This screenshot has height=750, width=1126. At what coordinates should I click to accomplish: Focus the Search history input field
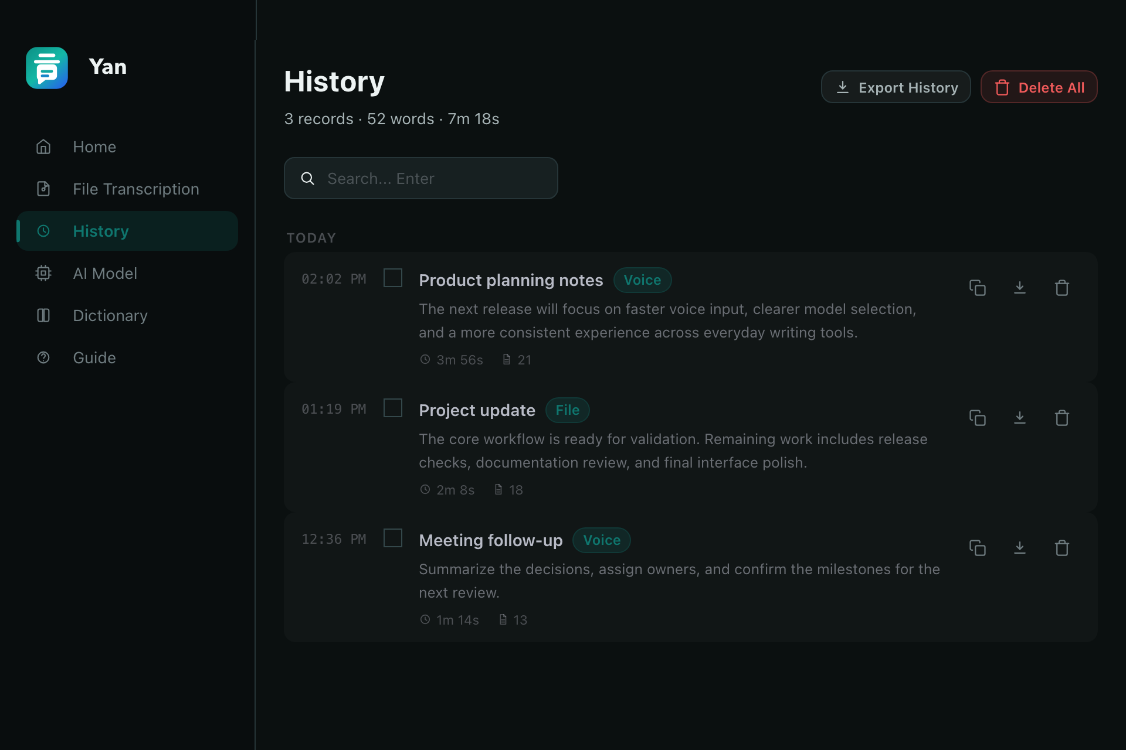point(421,178)
